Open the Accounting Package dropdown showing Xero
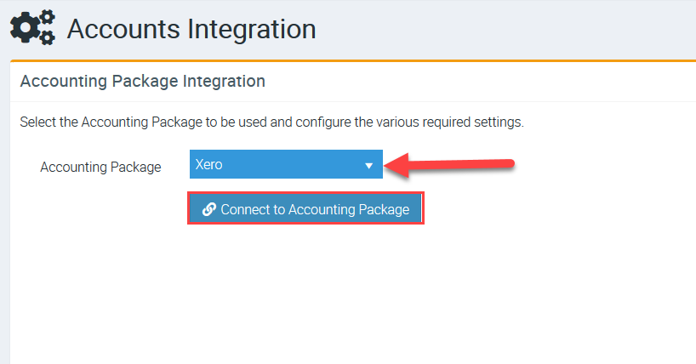 pos(286,165)
